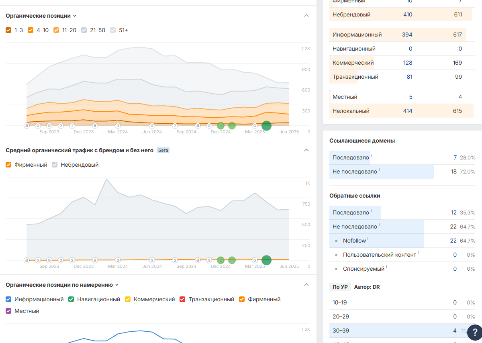Click the G marker at Jun 2024 in Органические позиции chart

coord(152,126)
